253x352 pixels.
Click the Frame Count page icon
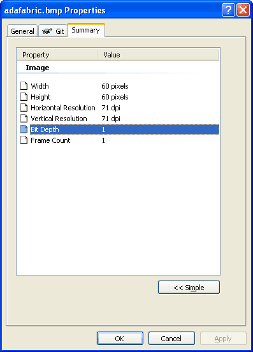click(x=24, y=140)
